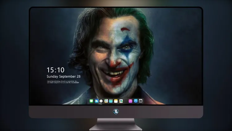Click the dark monitor chin beside the logo

(x=155, y=112)
